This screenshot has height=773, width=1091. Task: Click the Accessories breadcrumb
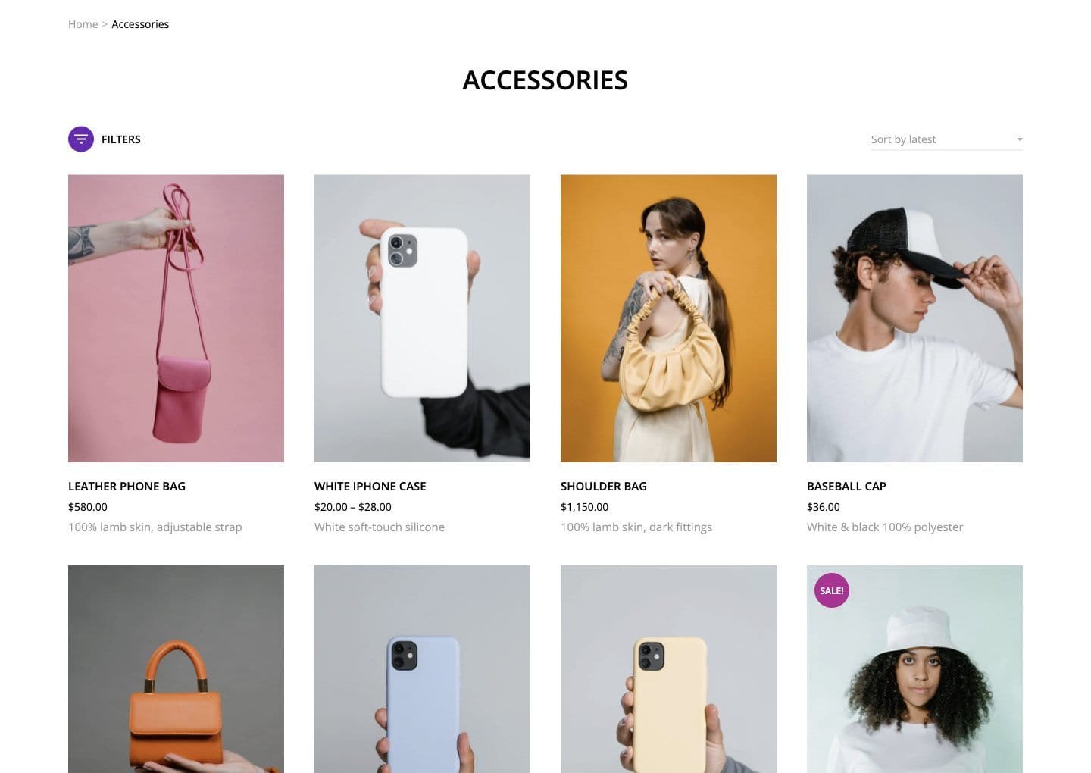click(x=140, y=24)
